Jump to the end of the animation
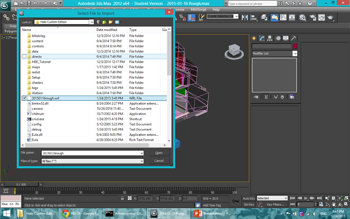350x219 pixels. tap(319, 198)
